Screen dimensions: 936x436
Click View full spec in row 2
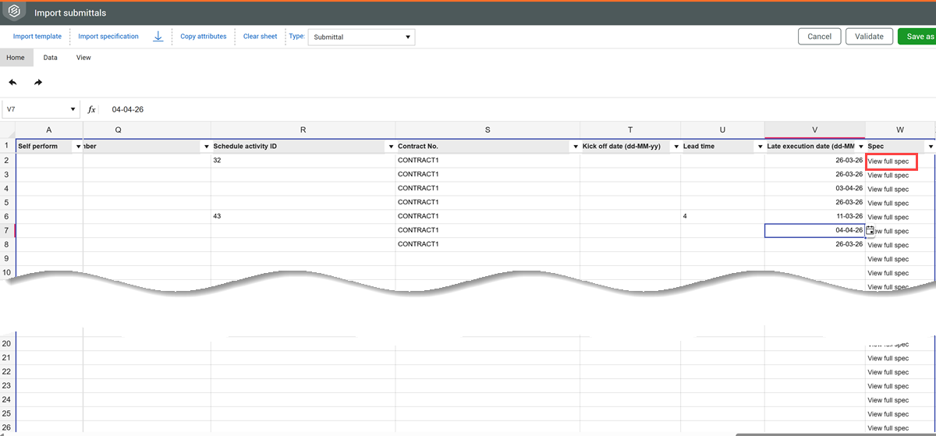click(888, 161)
